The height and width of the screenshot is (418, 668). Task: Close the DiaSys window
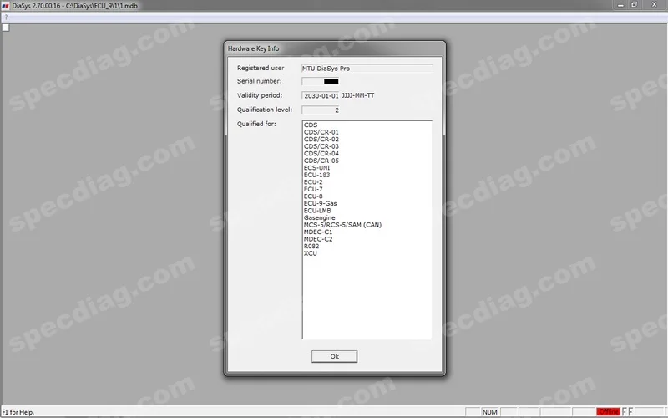[654, 5]
